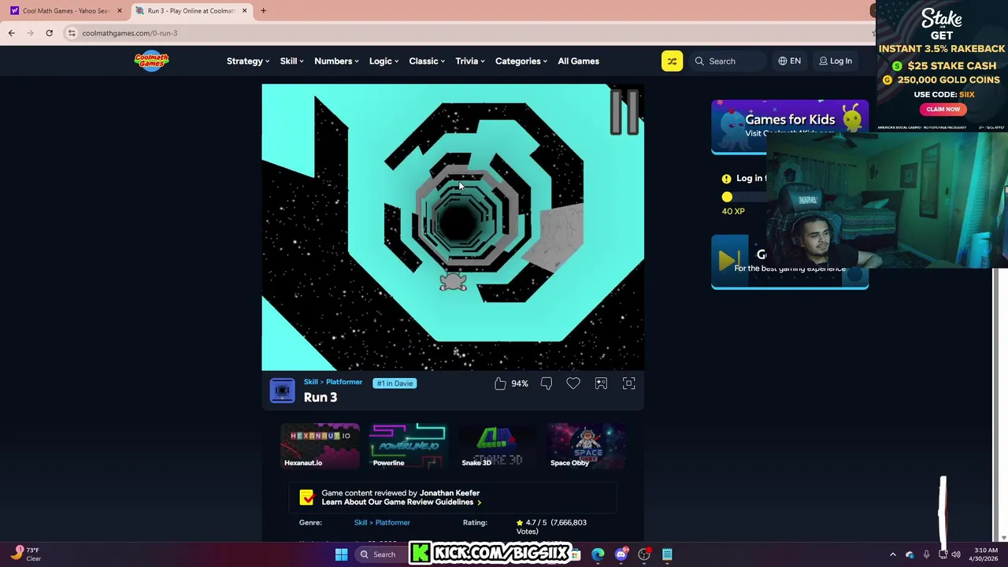Click the XP progress bar yellow marker
Image resolution: width=1008 pixels, height=567 pixels.
pyautogui.click(x=727, y=197)
